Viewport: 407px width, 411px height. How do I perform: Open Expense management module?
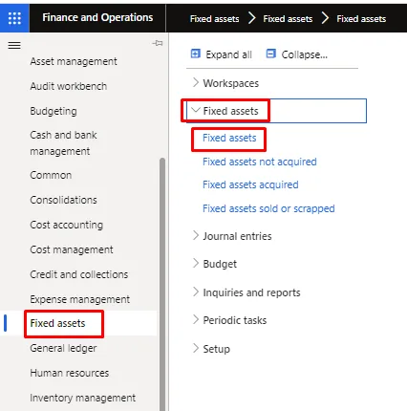pos(79,299)
